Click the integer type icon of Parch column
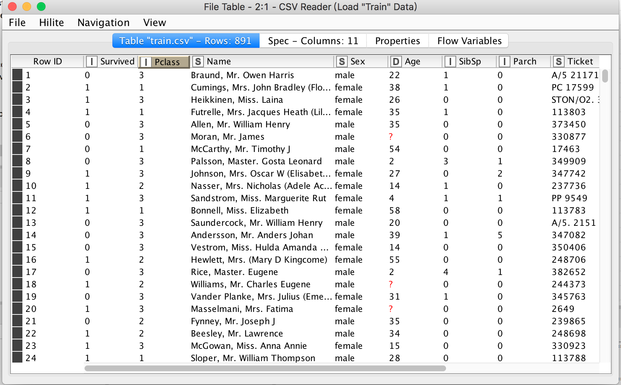 tap(504, 62)
